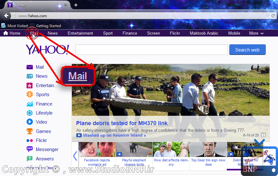
Task: Click the Messenger chat bubble icon
Action: click(30, 149)
